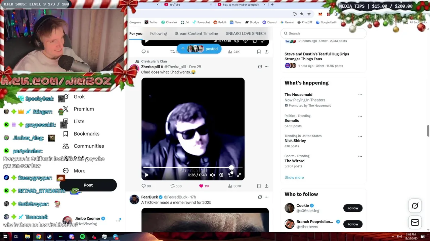Repost the Zherka pill post (508)

point(176,186)
